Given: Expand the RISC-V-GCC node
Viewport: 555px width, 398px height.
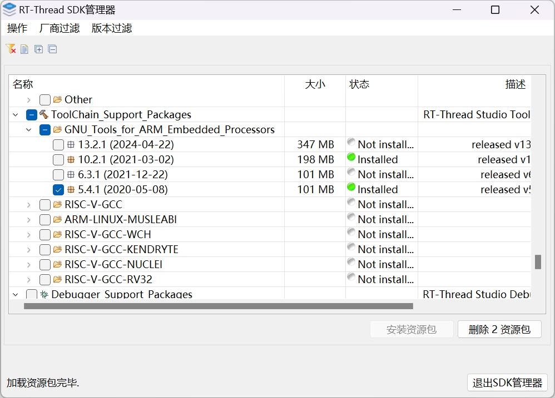Looking at the screenshot, I should tap(29, 205).
